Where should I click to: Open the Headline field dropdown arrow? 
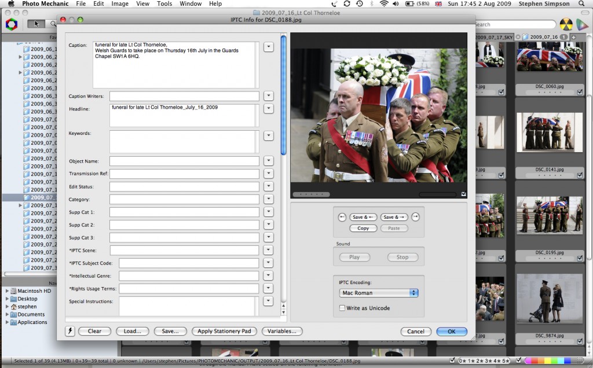[269, 108]
